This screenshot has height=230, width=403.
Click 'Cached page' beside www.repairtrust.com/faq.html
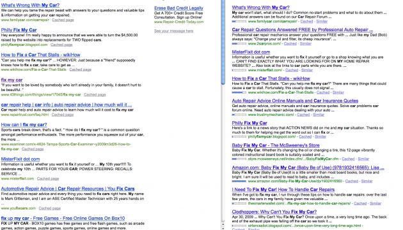(63, 115)
